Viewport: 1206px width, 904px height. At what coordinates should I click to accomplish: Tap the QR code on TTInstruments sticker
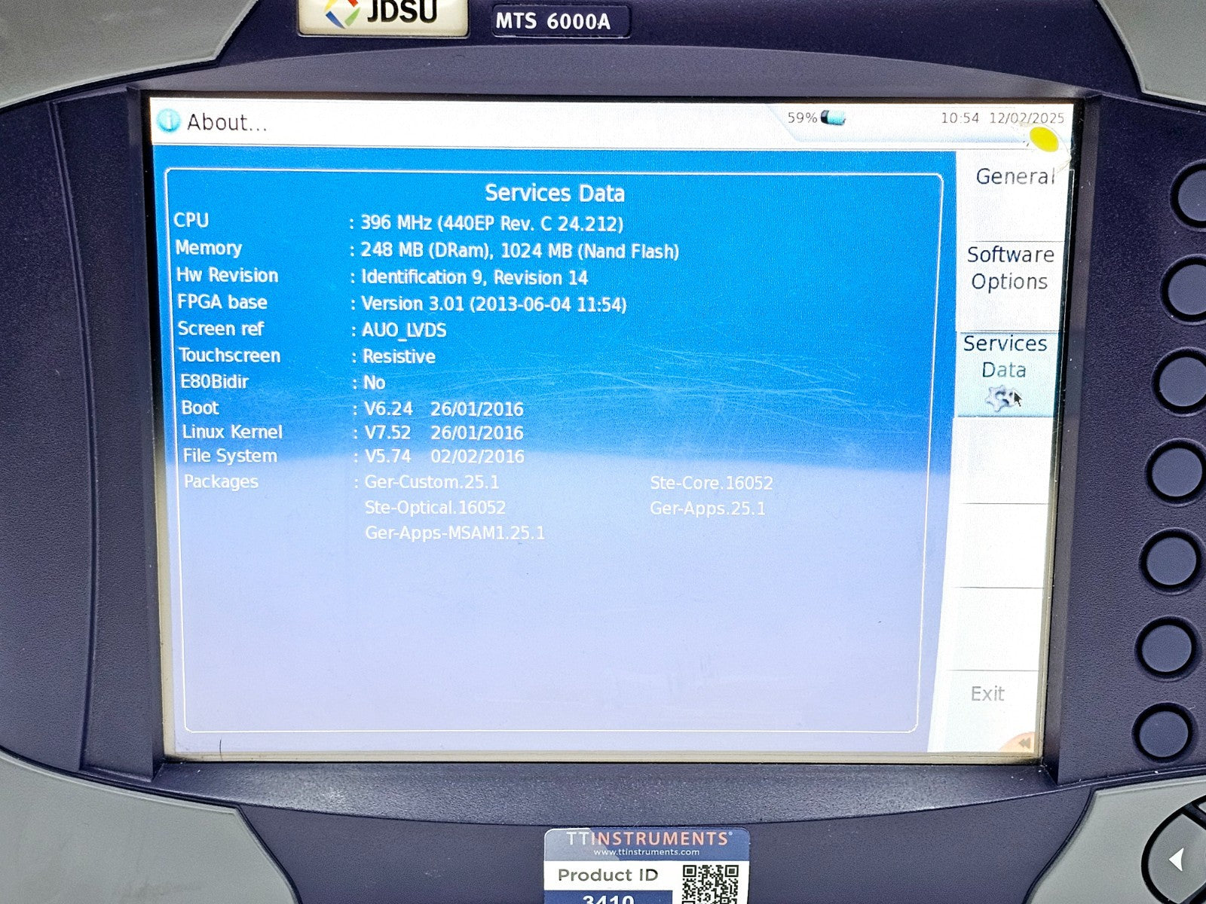click(x=709, y=884)
